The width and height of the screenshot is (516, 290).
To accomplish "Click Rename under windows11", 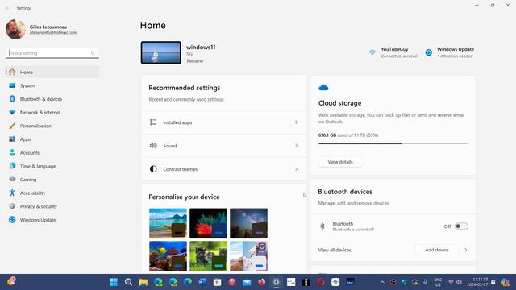I will coord(195,61).
